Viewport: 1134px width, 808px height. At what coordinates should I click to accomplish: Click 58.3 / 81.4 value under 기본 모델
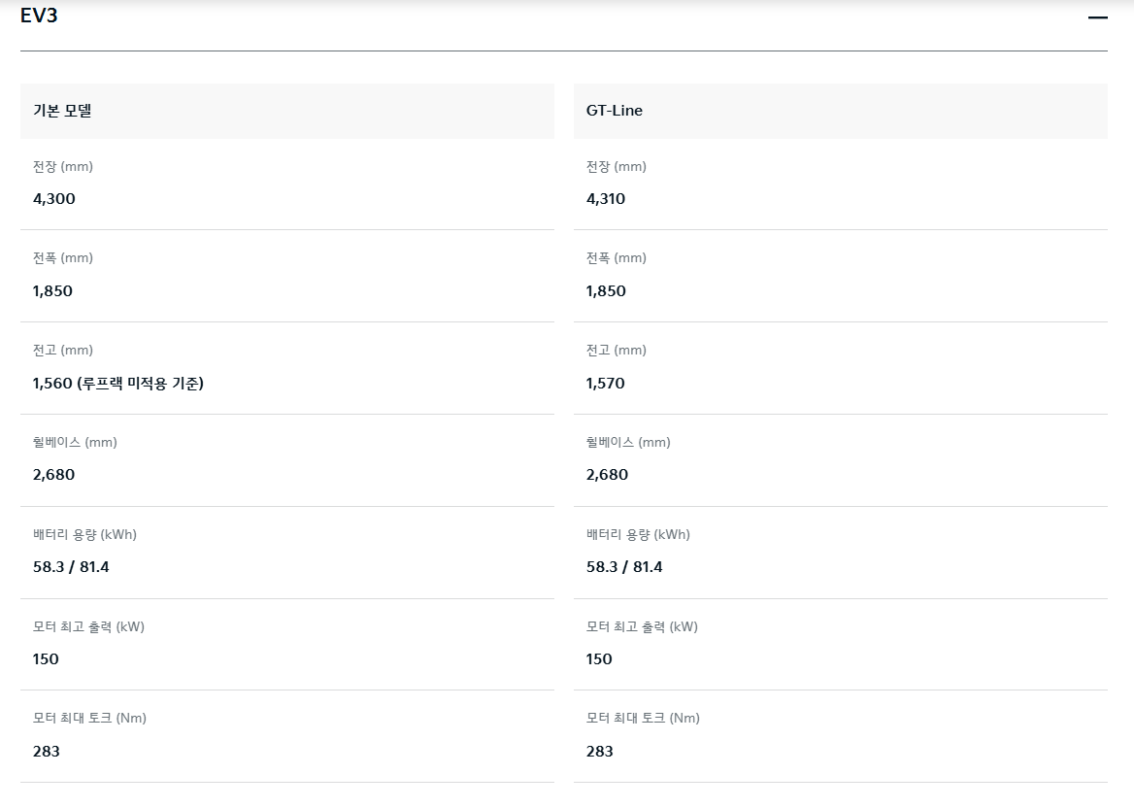click(71, 567)
